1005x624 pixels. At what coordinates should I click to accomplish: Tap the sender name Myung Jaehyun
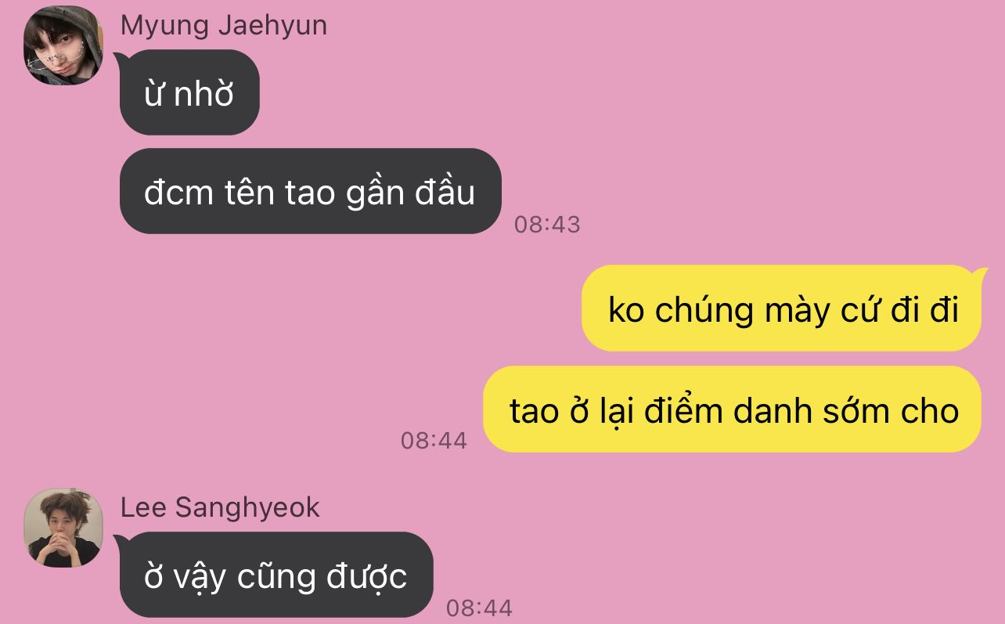(x=224, y=26)
